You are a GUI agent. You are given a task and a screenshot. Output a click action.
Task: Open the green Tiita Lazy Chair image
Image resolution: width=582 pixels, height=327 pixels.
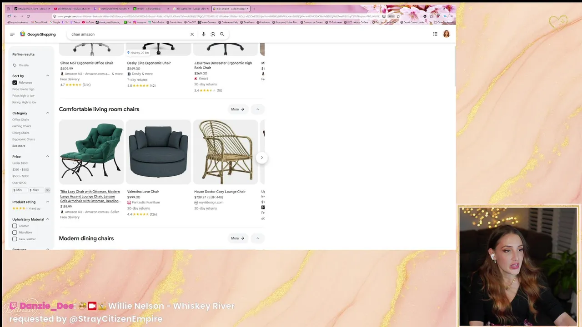coord(91,152)
